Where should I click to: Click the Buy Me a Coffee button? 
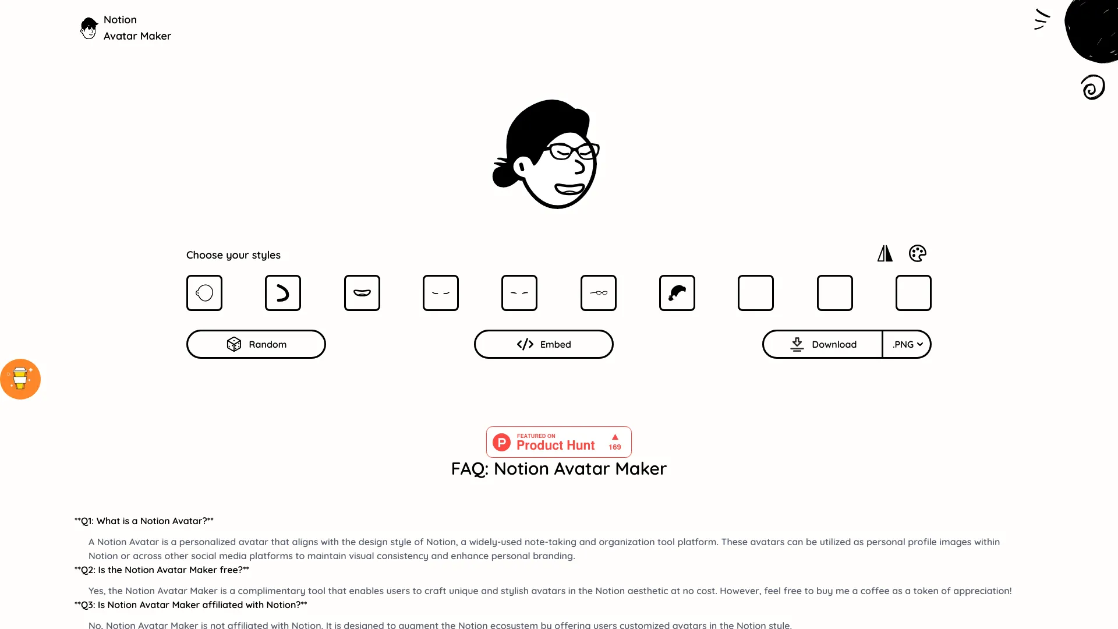(20, 379)
